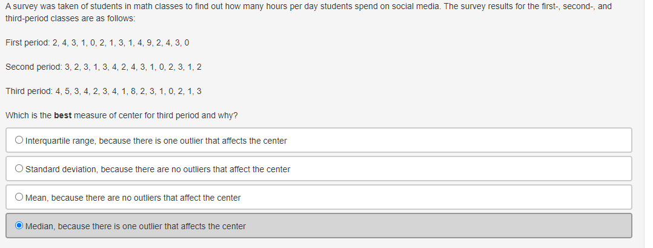Click the value 8 in Third period data

point(133,92)
